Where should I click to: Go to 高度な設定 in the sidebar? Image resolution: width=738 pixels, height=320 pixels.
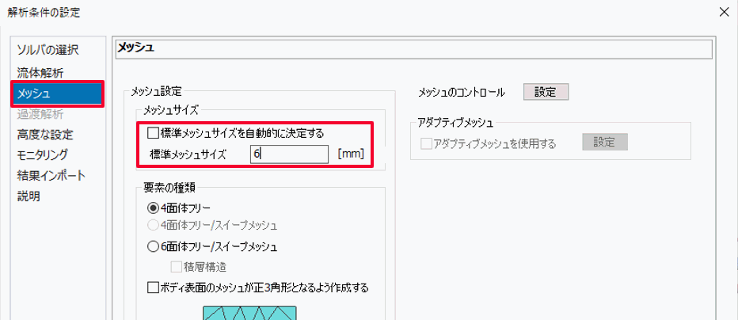coord(45,135)
